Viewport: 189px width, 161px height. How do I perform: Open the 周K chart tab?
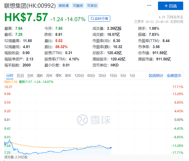click(40, 76)
